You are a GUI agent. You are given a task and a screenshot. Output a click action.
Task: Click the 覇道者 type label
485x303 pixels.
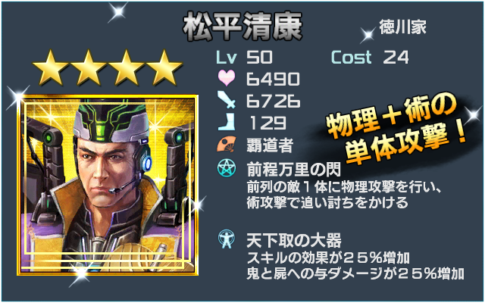[x=270, y=145]
